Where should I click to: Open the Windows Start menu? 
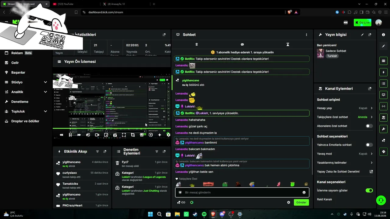[x=151, y=214]
